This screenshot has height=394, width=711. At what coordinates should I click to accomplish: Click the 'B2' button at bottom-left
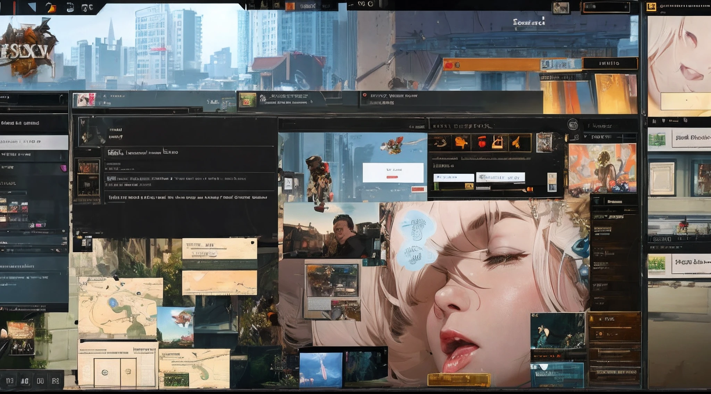56,381
